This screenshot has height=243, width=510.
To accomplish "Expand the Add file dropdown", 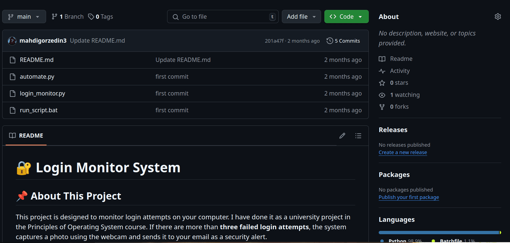I will coord(301,17).
